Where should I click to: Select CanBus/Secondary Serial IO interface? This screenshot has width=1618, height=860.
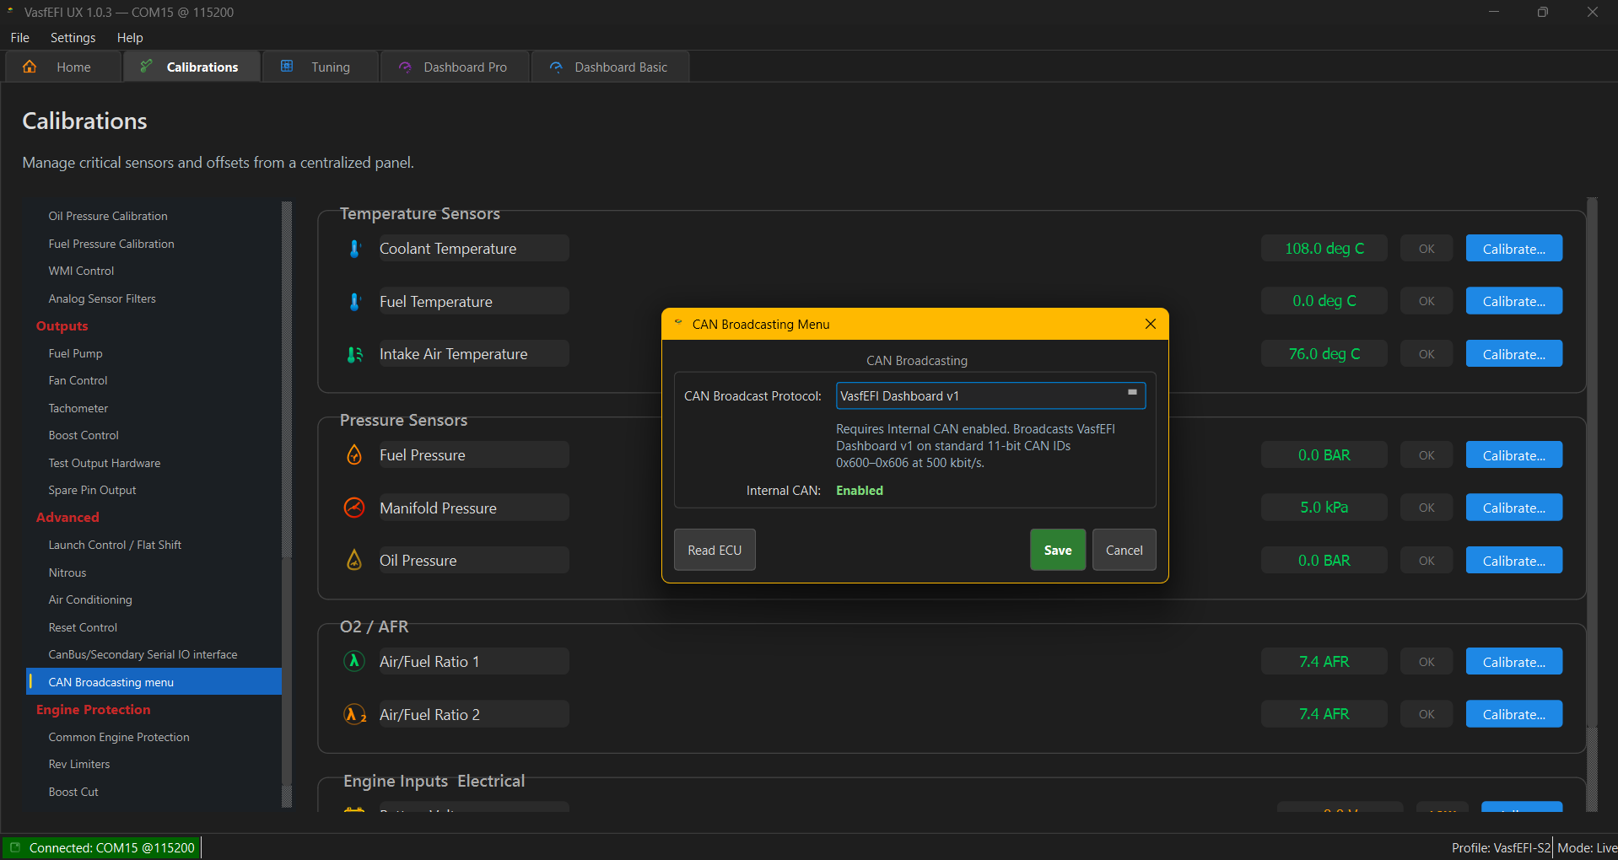click(154, 654)
